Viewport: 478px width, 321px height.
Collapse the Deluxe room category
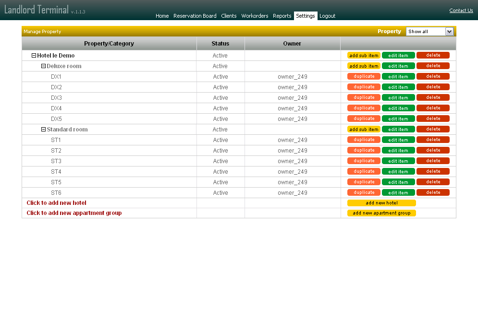pos(43,66)
